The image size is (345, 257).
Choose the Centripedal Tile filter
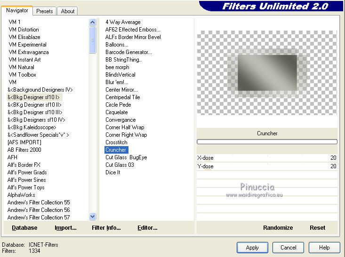(x=122, y=97)
